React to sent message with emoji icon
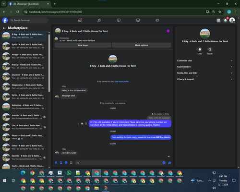The width and height of the screenshot is (240, 192). (86, 123)
